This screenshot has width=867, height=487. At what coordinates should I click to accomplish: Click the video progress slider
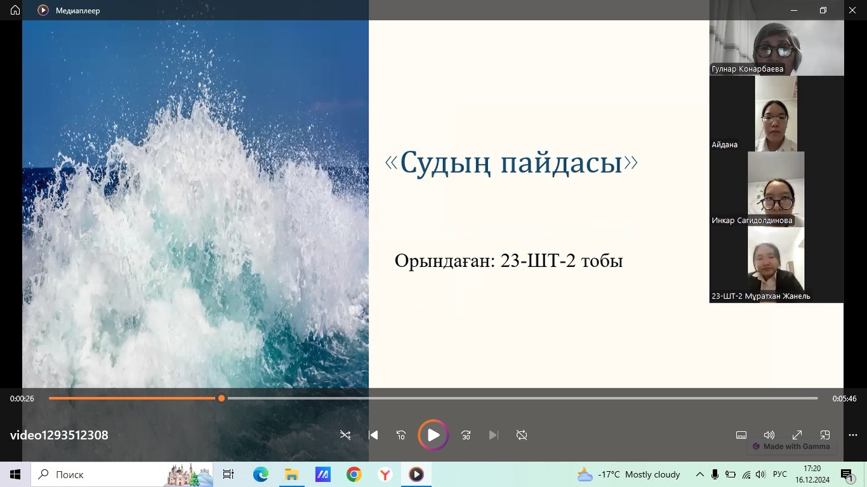433,398
